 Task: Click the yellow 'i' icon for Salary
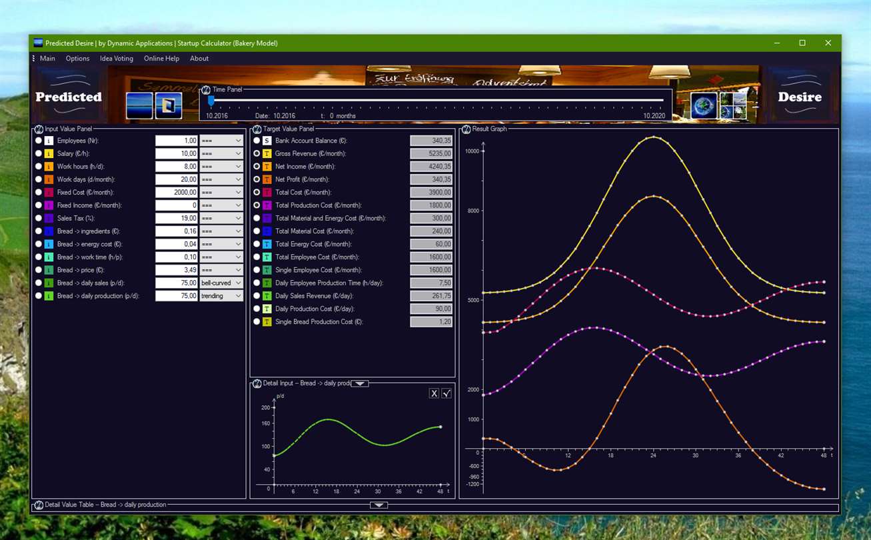(49, 153)
